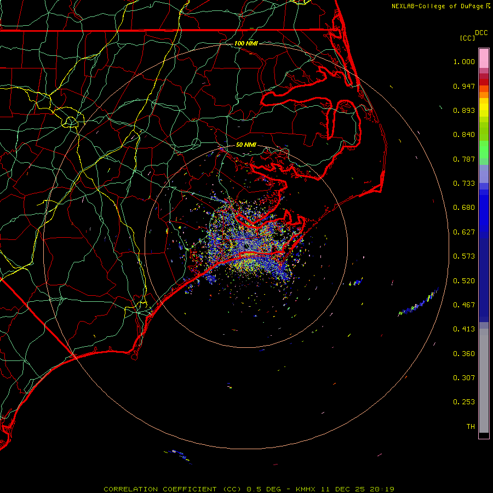Select the 0.520 scale value
The image size is (493, 493).
(464, 281)
